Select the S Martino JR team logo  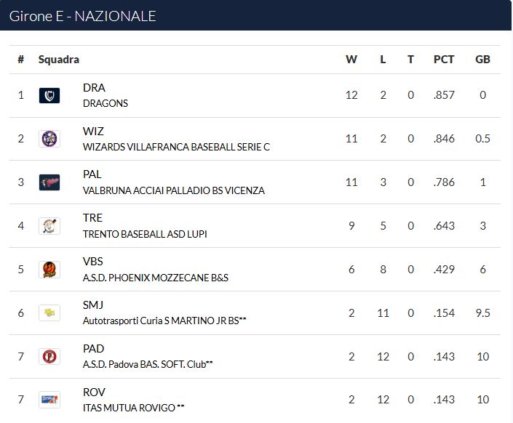tap(49, 313)
